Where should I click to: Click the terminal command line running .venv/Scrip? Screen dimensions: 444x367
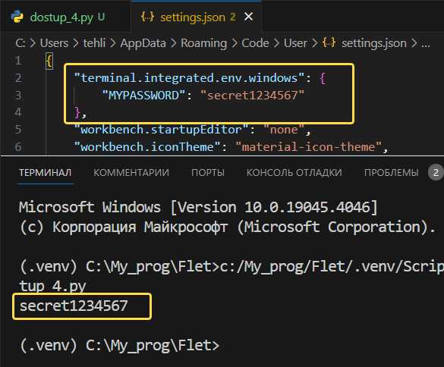(231, 267)
